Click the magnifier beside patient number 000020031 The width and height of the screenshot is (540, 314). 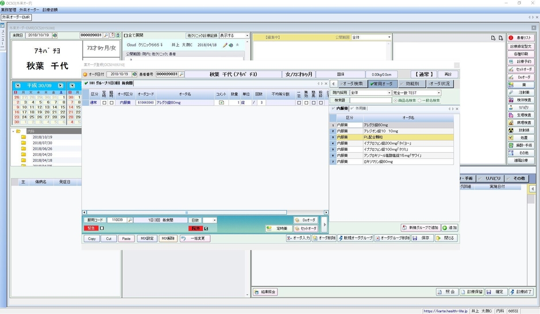pos(182,74)
